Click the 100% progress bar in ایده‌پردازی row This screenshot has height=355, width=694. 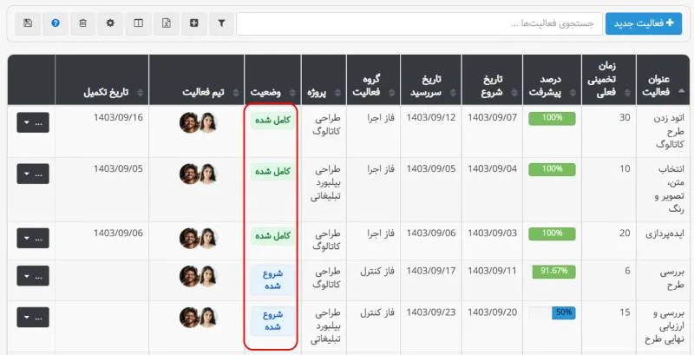click(x=552, y=233)
